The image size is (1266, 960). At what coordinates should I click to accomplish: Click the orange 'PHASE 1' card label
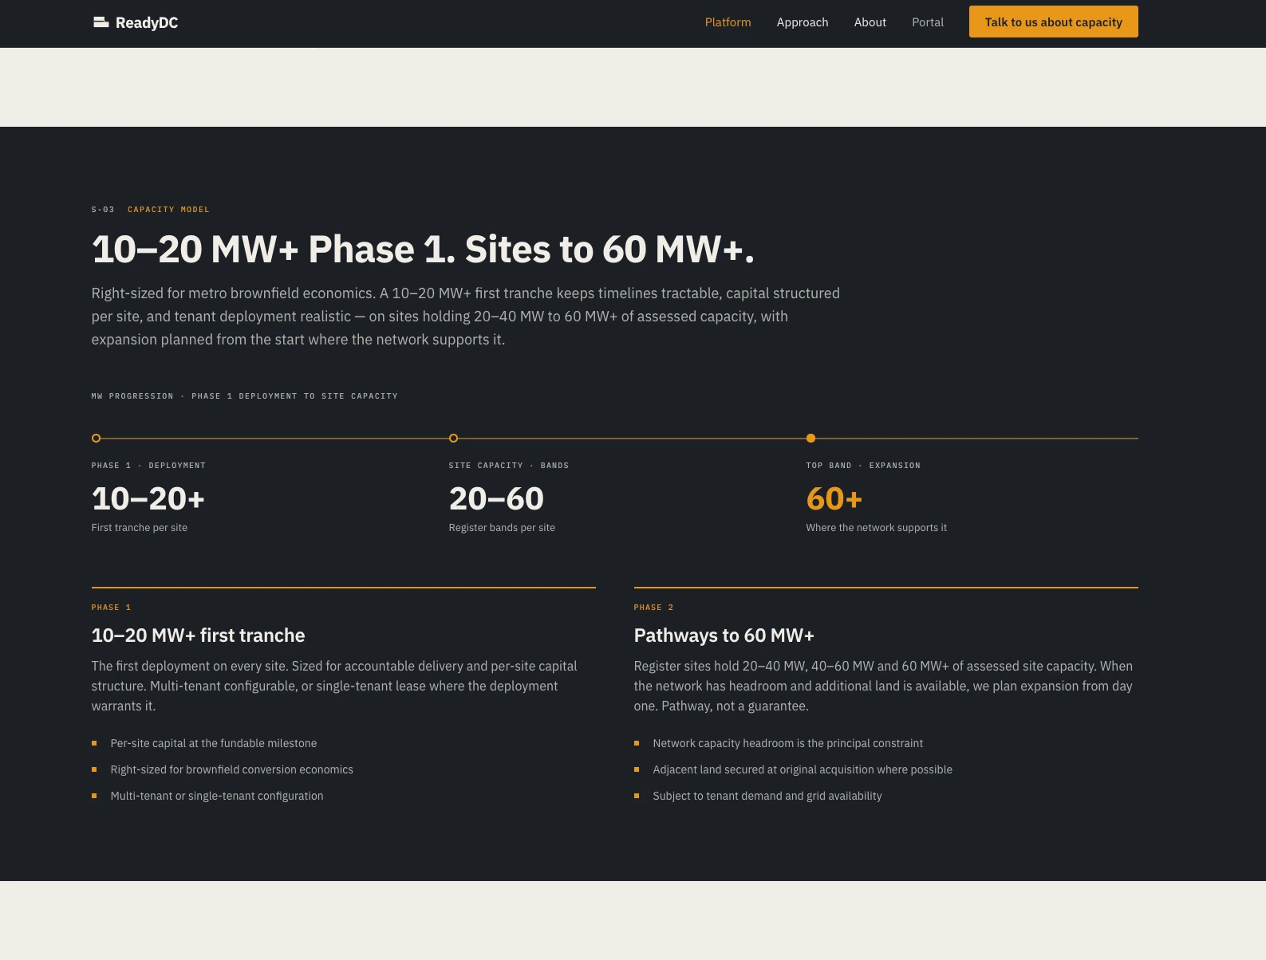point(111,608)
